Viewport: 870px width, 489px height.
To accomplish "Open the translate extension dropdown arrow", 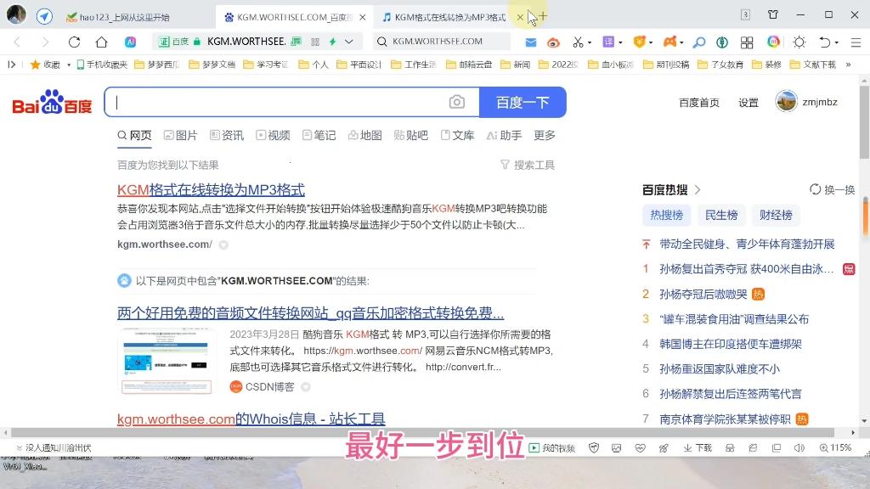I will click(620, 42).
